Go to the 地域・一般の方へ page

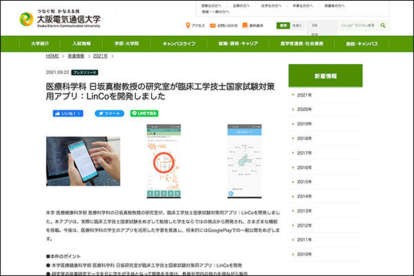(215, 12)
